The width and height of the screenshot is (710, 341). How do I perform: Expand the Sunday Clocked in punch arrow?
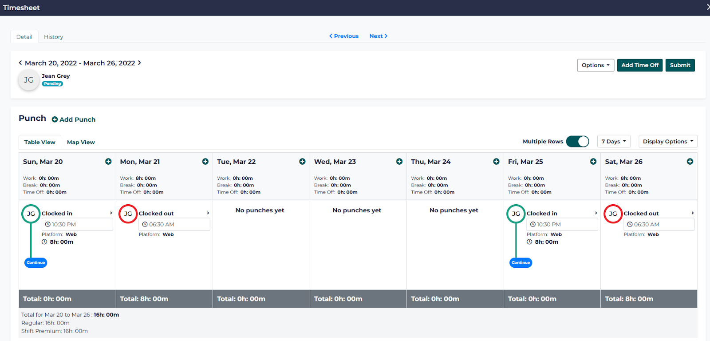click(111, 213)
